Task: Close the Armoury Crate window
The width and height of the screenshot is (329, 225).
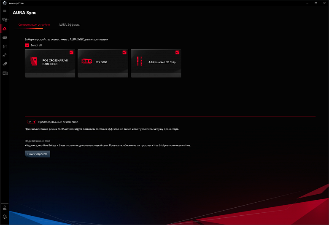Action: [x=324, y=3]
